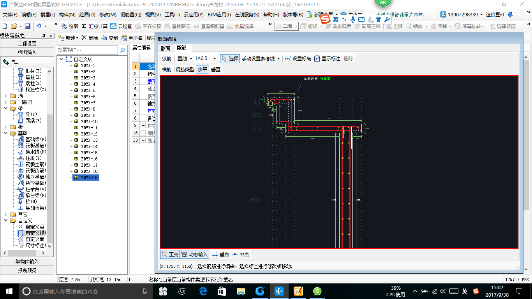Click the notification bell icon
Screen dimensions: 532x299
[510, 14]
